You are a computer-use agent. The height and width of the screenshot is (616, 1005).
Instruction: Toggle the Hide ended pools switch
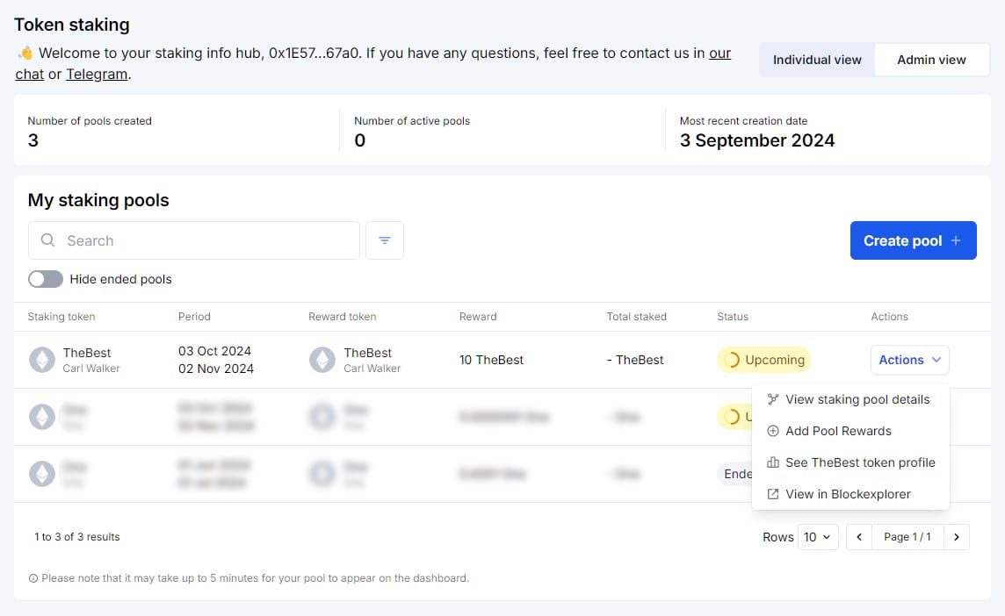tap(46, 279)
